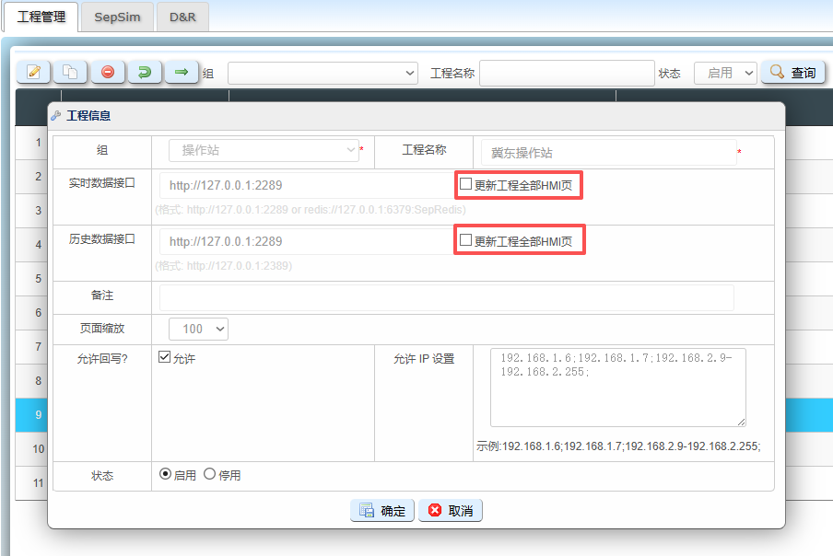Uncheck the 允许 write-back checkbox
833x556 pixels.
click(165, 357)
